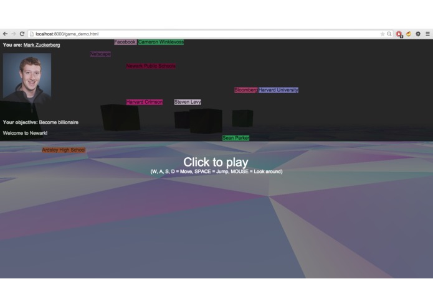Select the Facebook label
433x307 pixels.
[125, 42]
